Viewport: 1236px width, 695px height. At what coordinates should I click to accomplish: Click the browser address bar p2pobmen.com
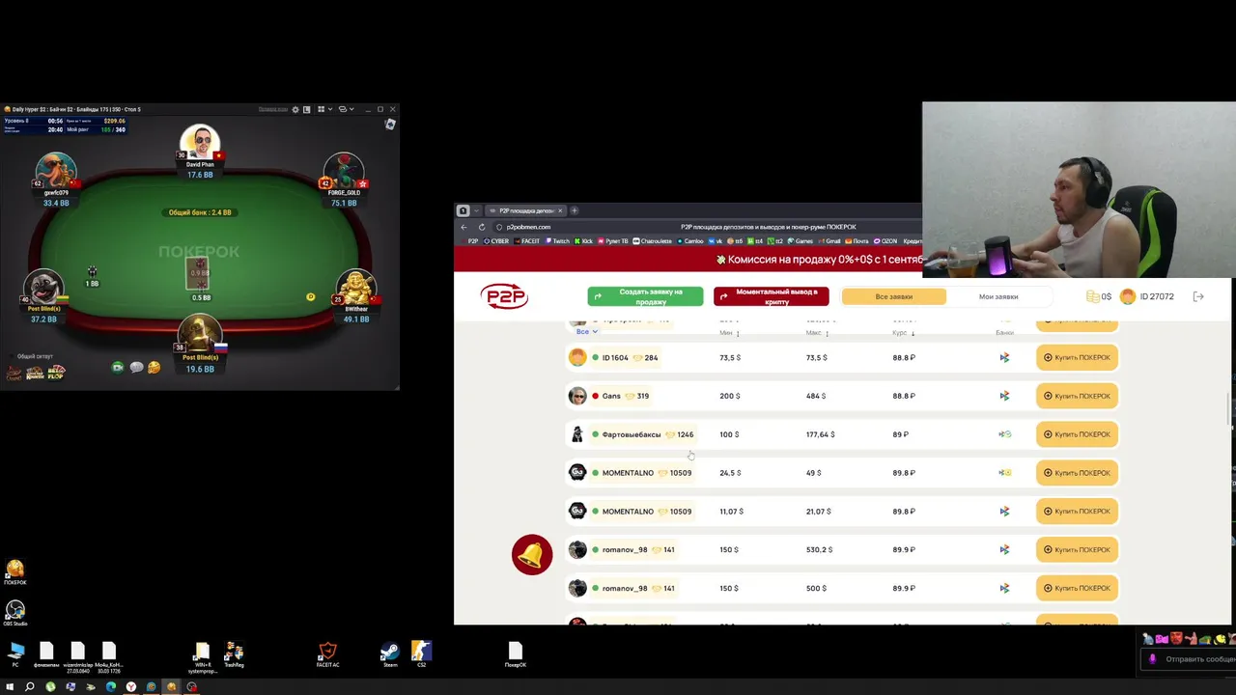pos(528,227)
